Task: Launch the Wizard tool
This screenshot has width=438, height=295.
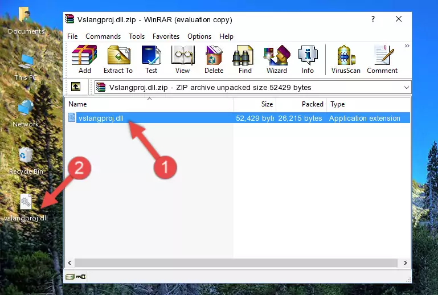Action: click(x=277, y=59)
